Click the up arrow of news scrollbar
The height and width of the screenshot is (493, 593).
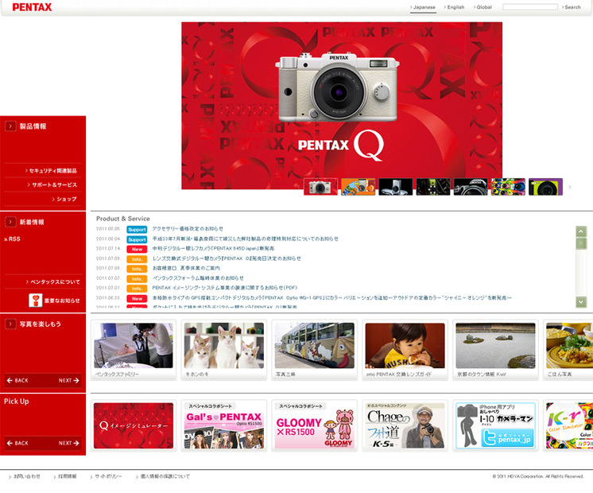[x=581, y=231]
